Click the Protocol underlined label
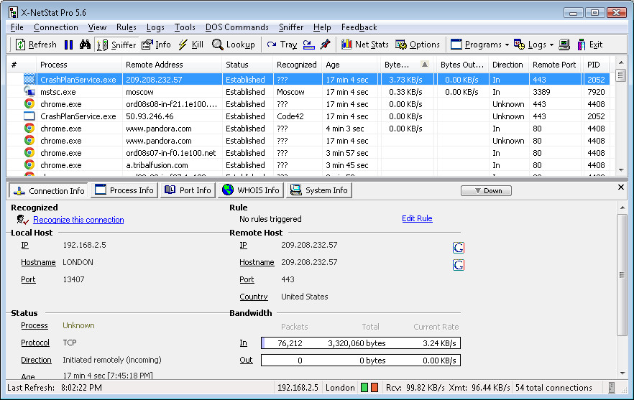 tap(35, 343)
